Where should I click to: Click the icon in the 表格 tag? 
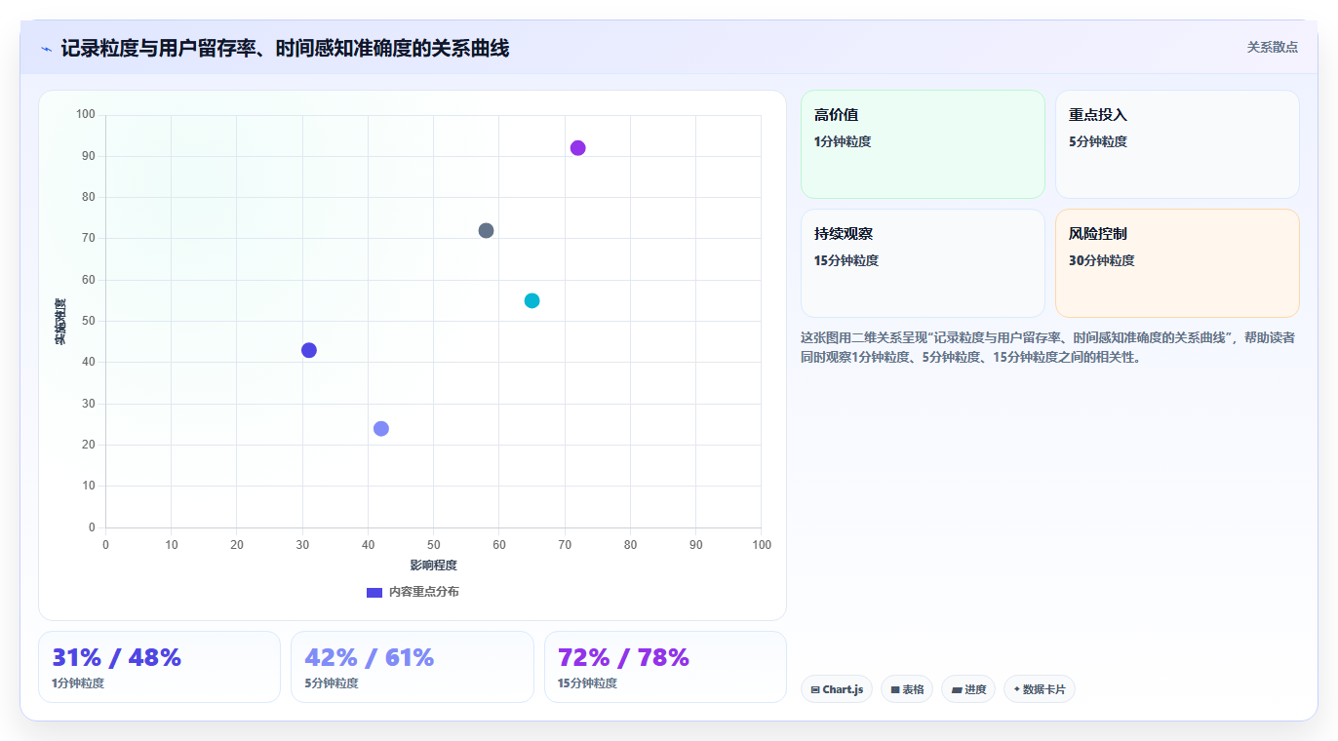pyautogui.click(x=895, y=689)
